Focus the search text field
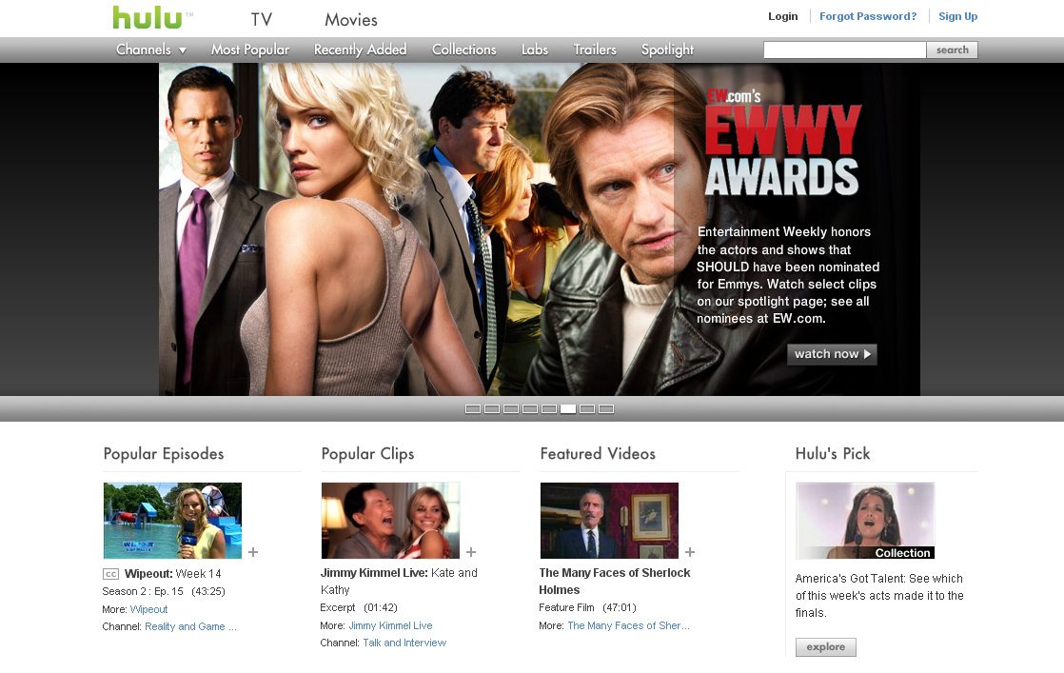 [x=845, y=49]
